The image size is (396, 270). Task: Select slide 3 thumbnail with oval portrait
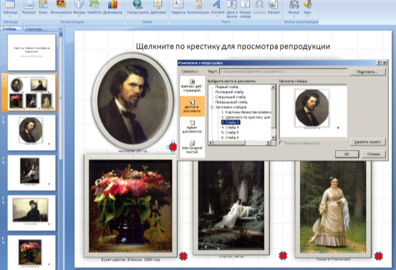tap(32, 133)
